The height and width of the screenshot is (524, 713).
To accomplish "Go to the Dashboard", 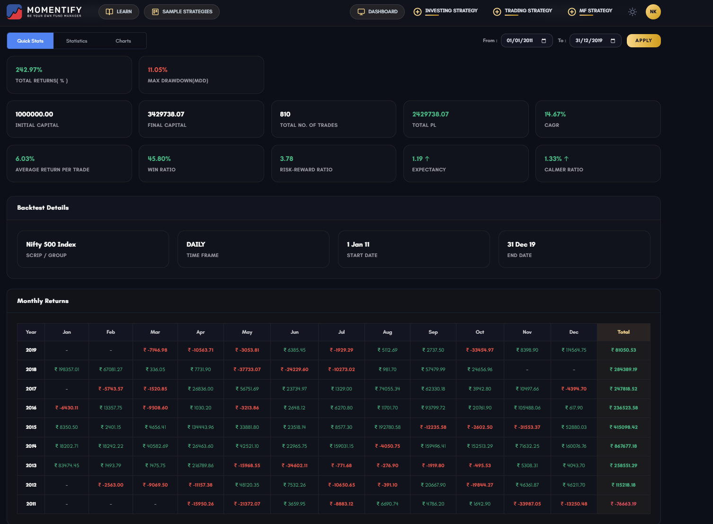I will [x=377, y=12].
